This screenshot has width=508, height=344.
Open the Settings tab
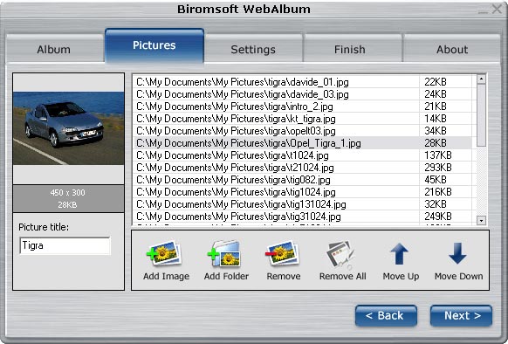(253, 49)
